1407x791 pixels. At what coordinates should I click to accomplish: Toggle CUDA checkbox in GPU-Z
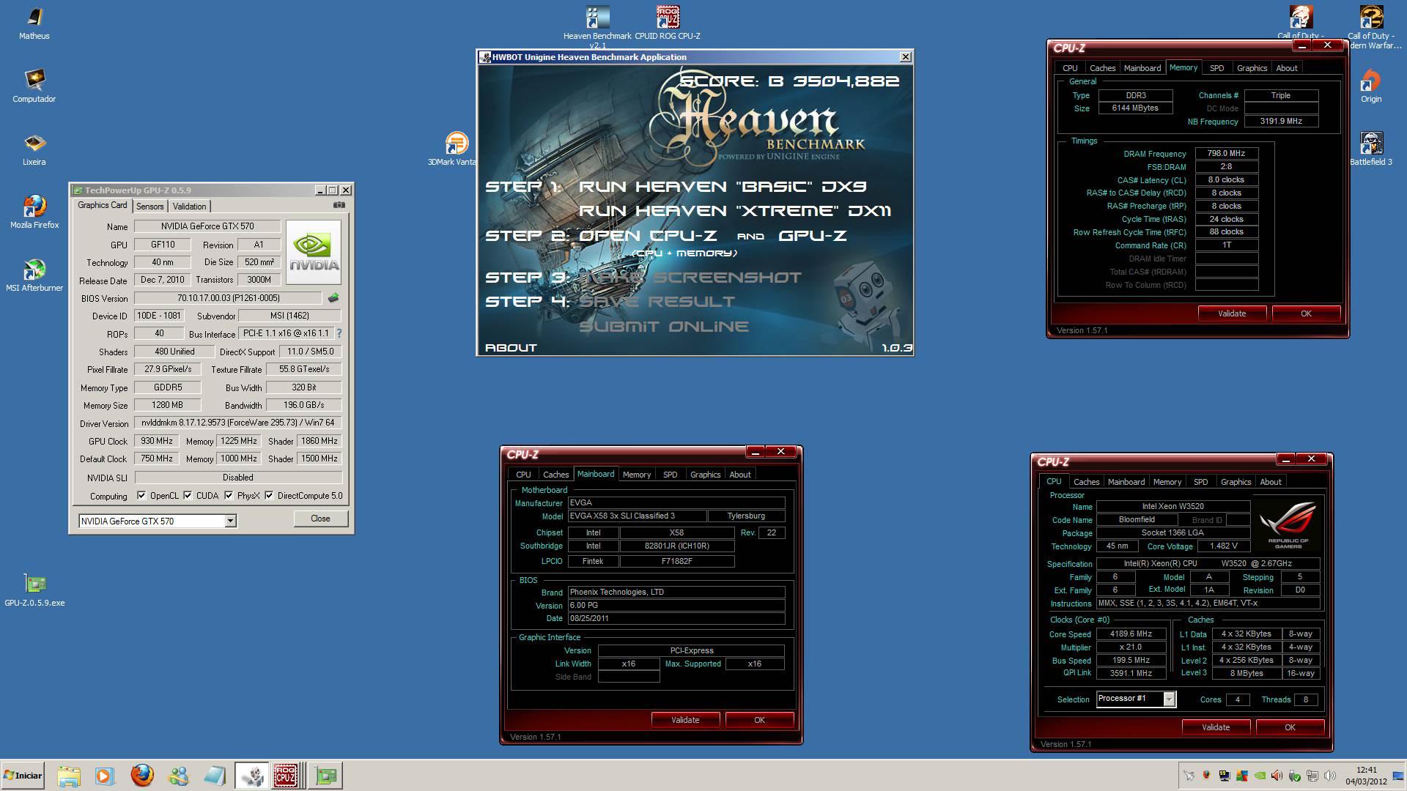(188, 496)
